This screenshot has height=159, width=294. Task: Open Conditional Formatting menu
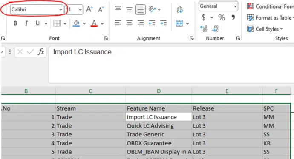(x=270, y=6)
